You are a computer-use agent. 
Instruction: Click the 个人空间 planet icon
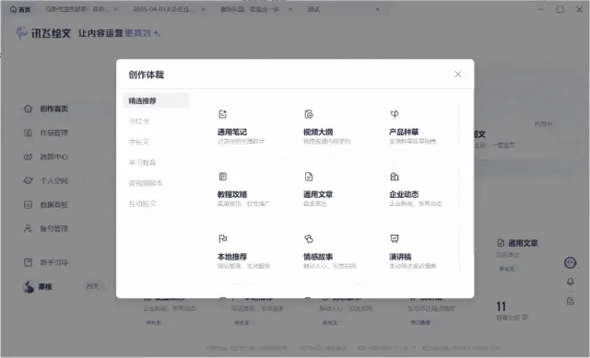click(29, 180)
